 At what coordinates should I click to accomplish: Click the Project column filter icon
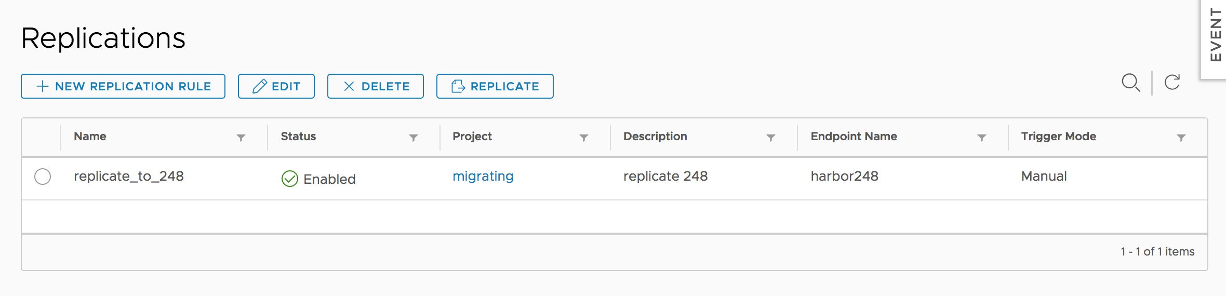[x=584, y=138]
